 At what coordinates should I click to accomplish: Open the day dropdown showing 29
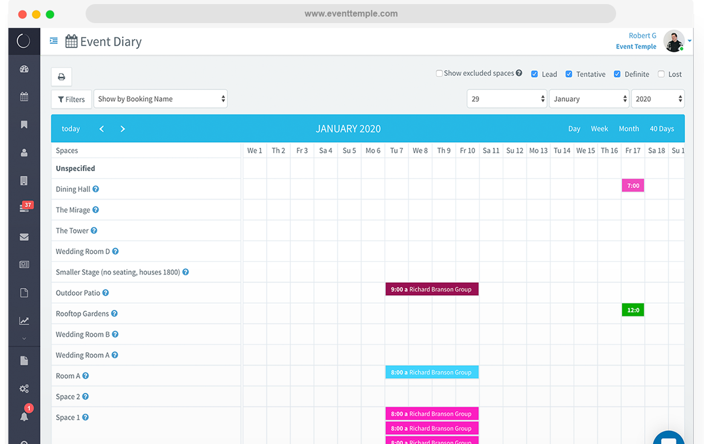pos(507,99)
